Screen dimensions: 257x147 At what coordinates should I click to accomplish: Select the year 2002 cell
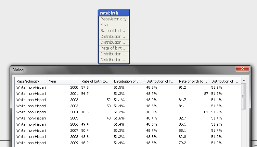coord(74,100)
